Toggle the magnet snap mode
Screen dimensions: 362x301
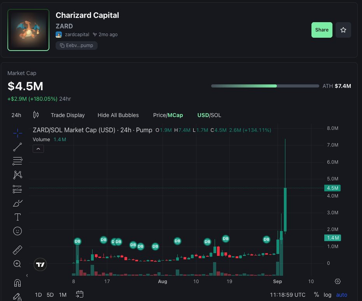(x=17, y=283)
